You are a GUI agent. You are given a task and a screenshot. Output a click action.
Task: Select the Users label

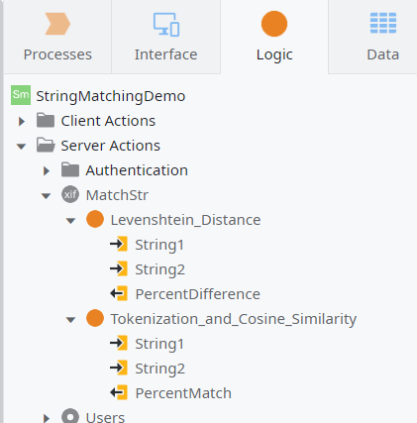pyautogui.click(x=105, y=417)
